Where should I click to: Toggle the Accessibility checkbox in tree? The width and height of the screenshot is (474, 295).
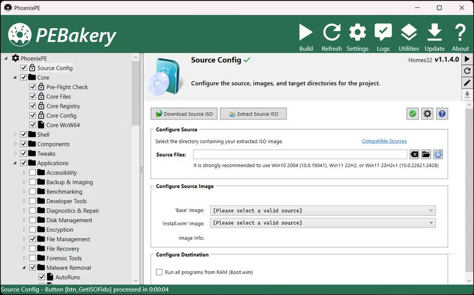point(33,173)
